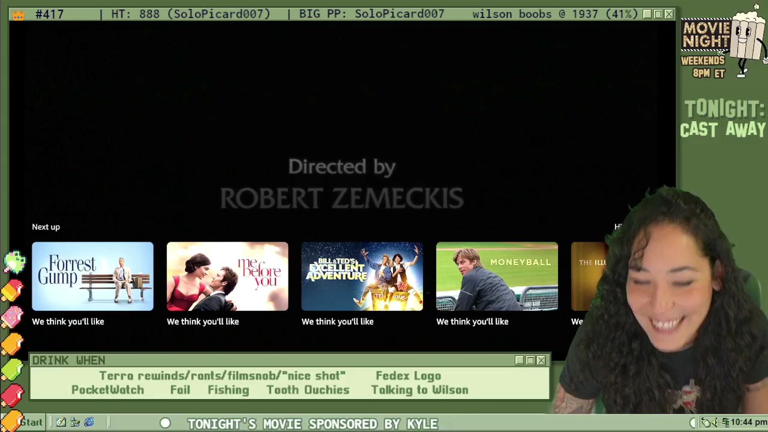Click the orange popsicle overlapping the Start button
Screen dimensions: 768x432
(x=11, y=421)
